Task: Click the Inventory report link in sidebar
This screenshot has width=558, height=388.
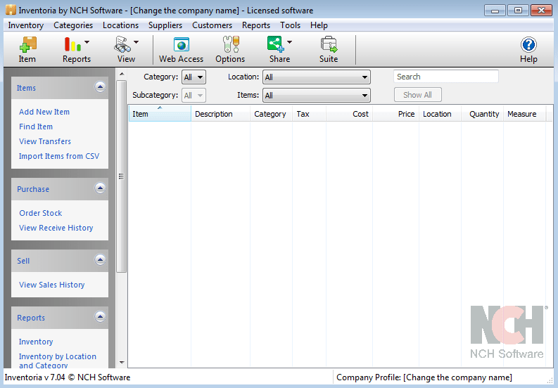Action: coord(36,342)
